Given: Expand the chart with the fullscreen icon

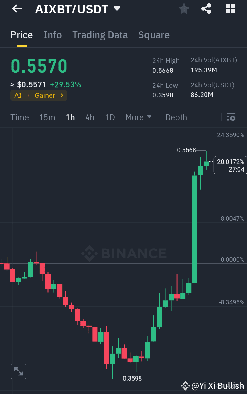Looking at the screenshot, I should pyautogui.click(x=18, y=371).
